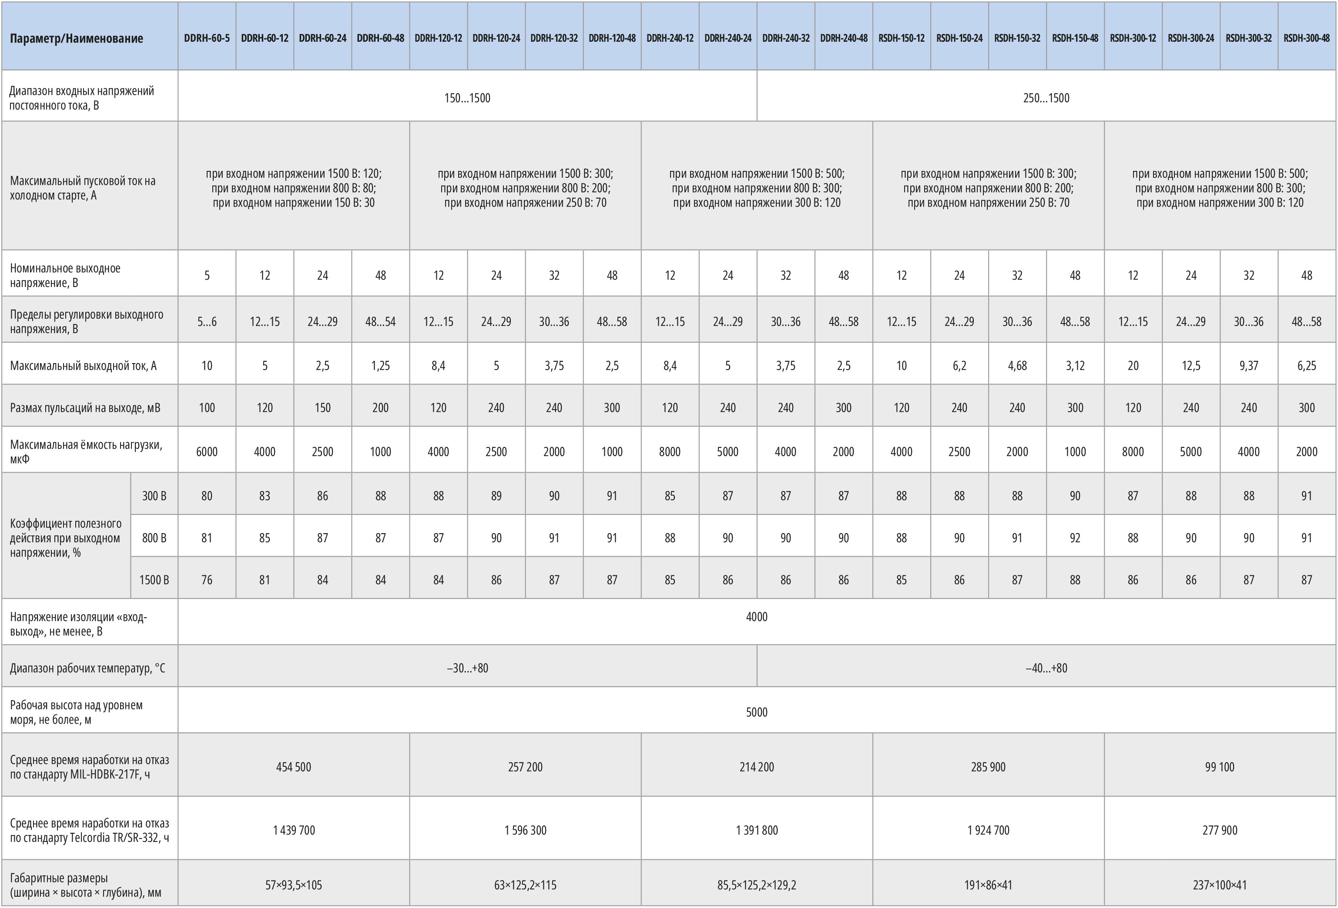Click 'Максимальная ёмкость нагрузки, мкФ' row label

90,449
